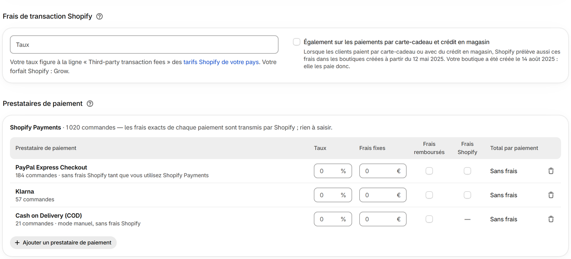The image size is (571, 259).
Task: Open the tarifs Shopify de votre pays link
Action: click(x=221, y=62)
